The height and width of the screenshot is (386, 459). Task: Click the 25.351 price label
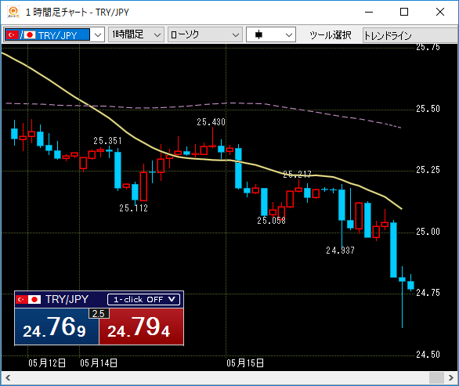pos(107,140)
